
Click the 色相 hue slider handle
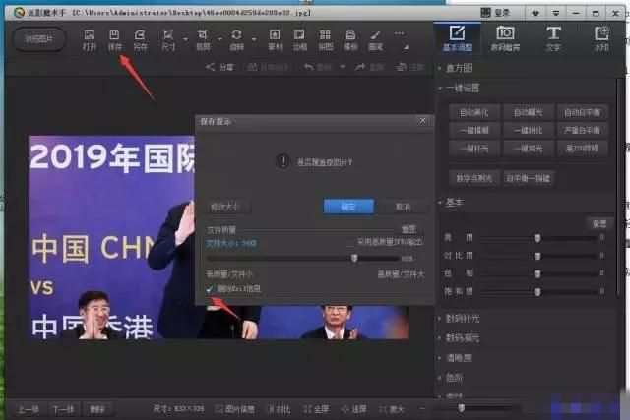point(537,273)
